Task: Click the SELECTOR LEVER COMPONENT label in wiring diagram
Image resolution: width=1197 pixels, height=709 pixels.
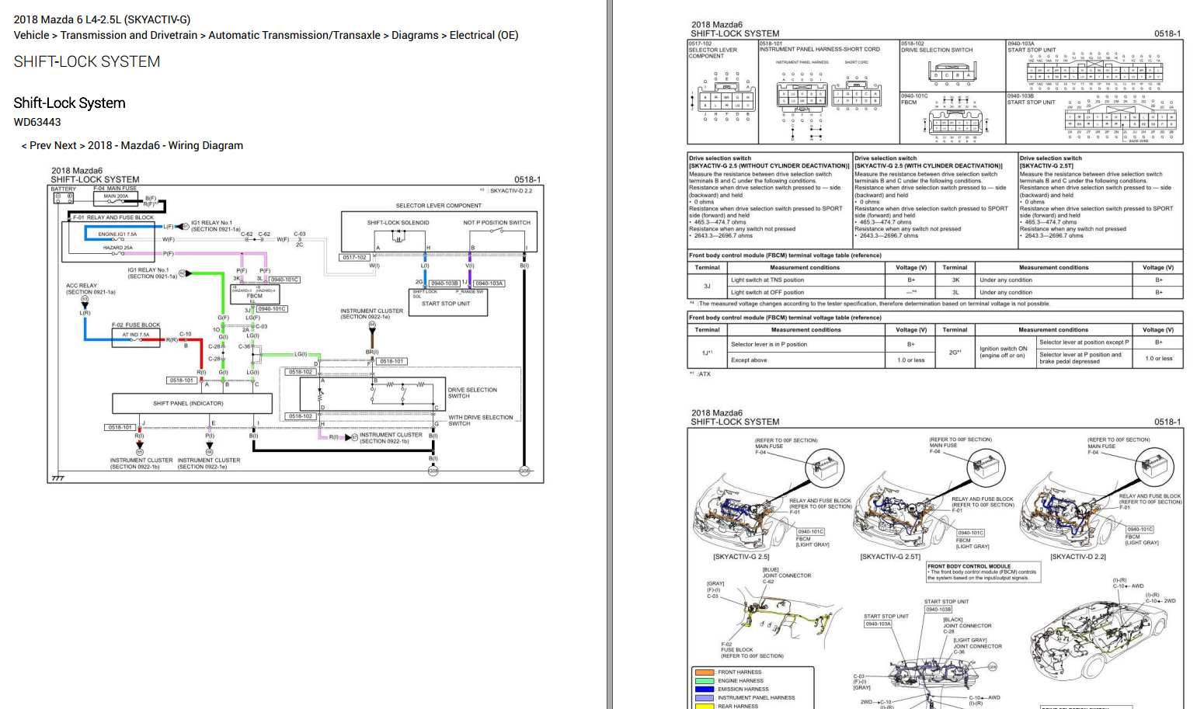Action: 439,206
